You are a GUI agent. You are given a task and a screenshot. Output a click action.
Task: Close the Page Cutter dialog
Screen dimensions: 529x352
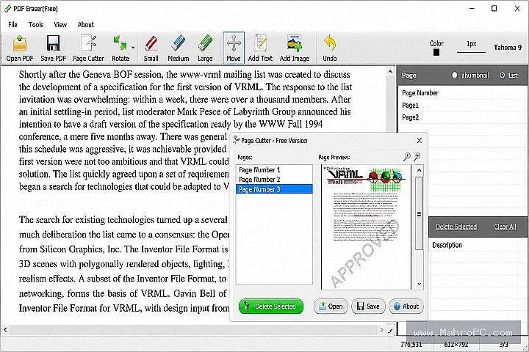coord(420,141)
